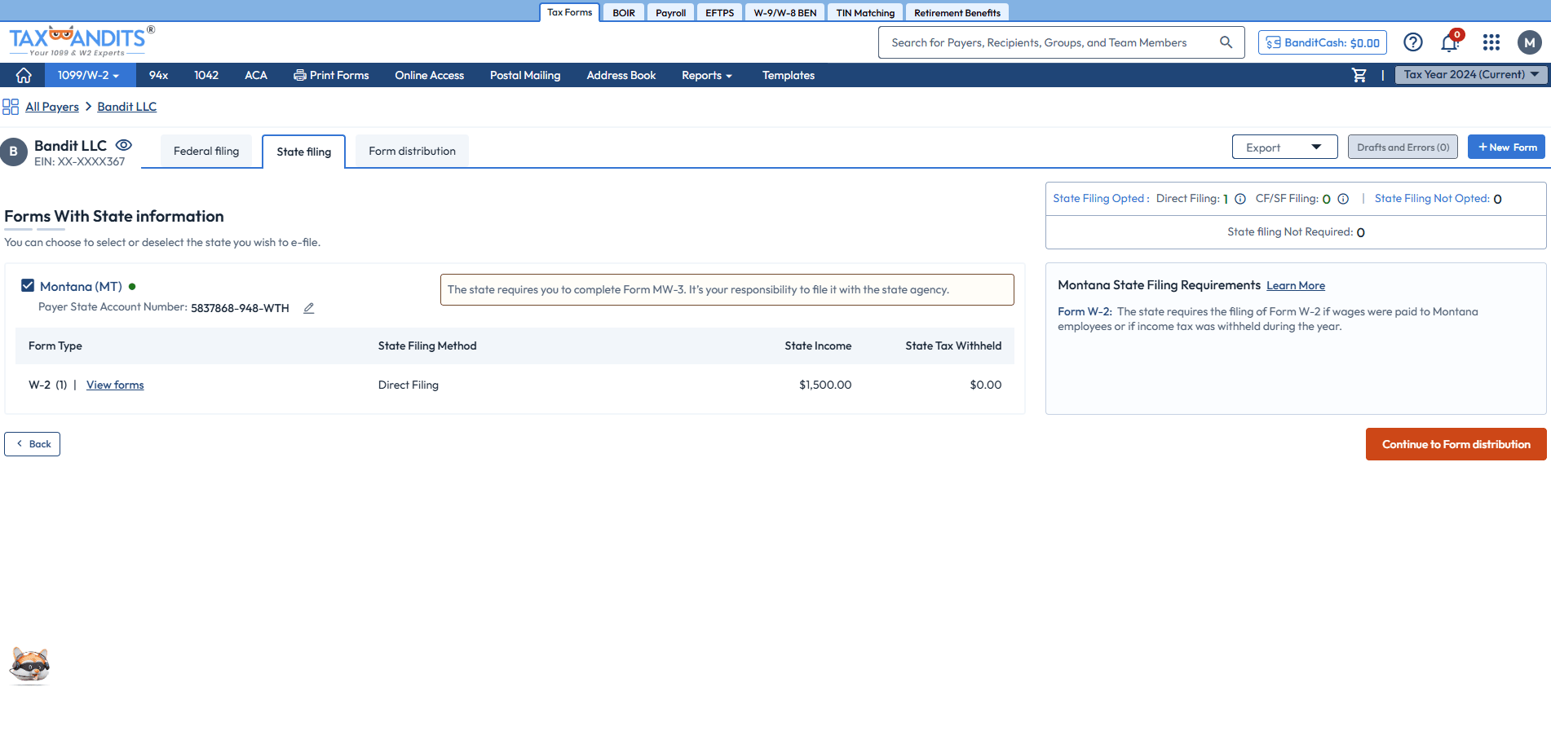
Task: Open Print Forms
Action: (x=331, y=75)
